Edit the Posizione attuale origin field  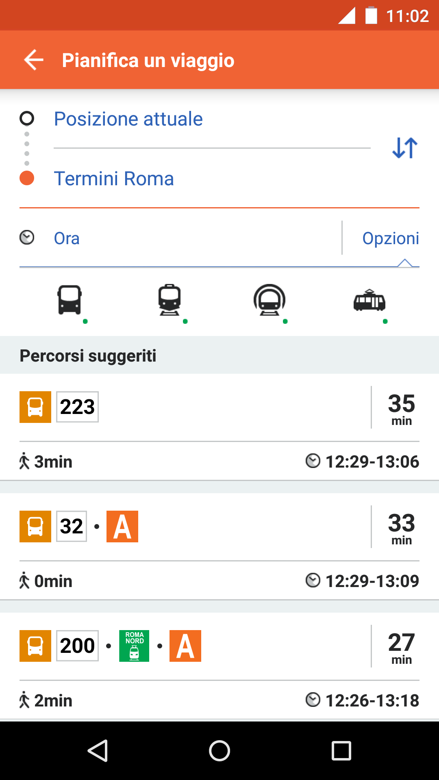point(128,119)
